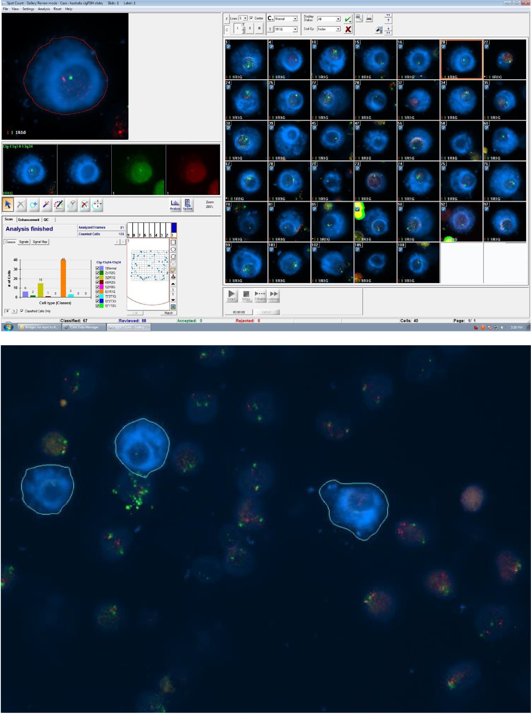Select the multicolor pen drawing tool

tap(59, 205)
